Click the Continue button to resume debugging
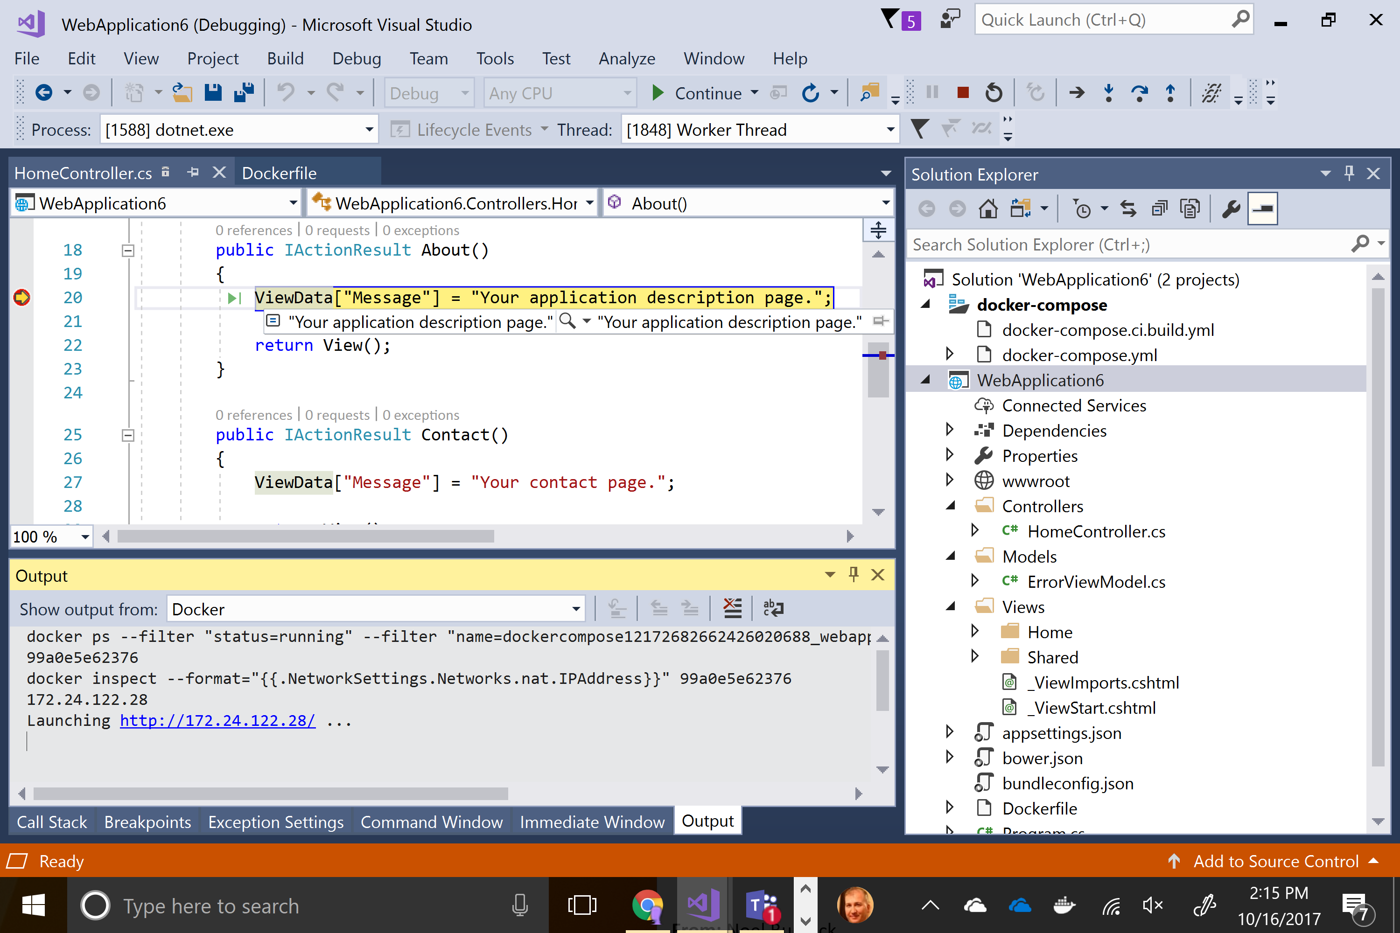 pyautogui.click(x=704, y=93)
